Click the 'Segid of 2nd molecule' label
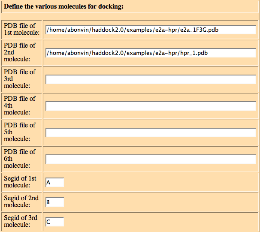This screenshot has height=232, width=260. tap(21, 202)
